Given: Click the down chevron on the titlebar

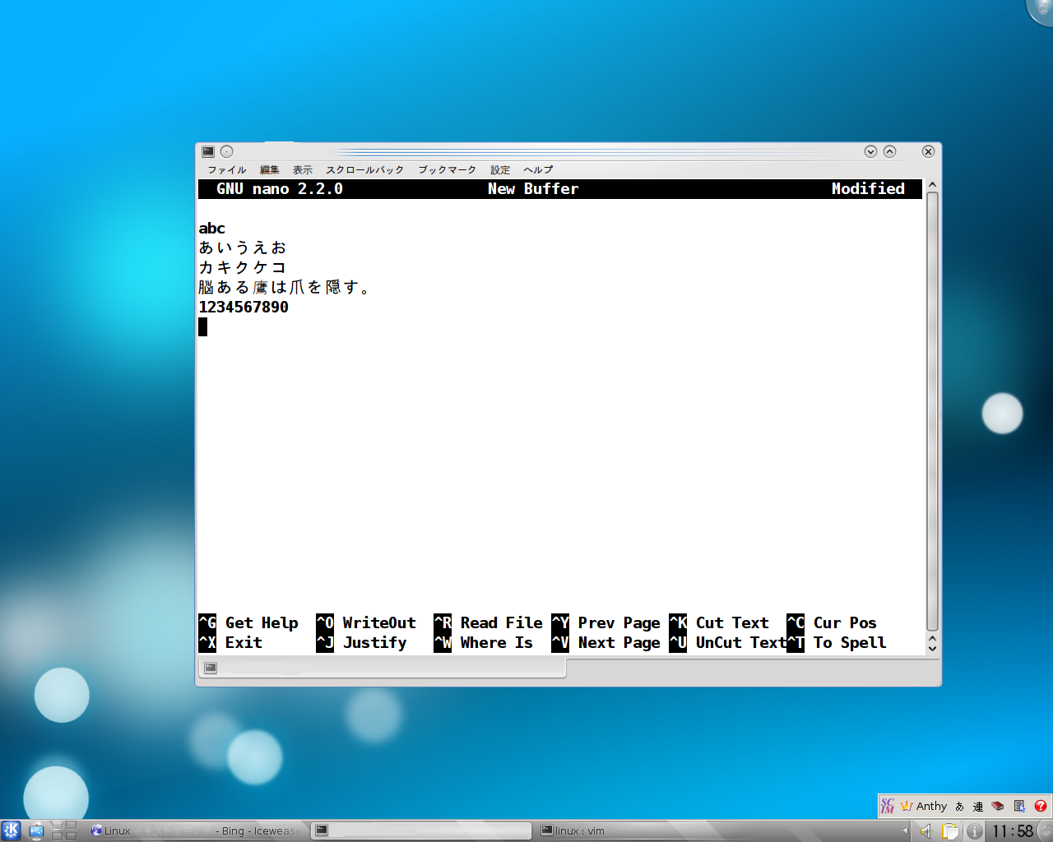Looking at the screenshot, I should [x=870, y=151].
